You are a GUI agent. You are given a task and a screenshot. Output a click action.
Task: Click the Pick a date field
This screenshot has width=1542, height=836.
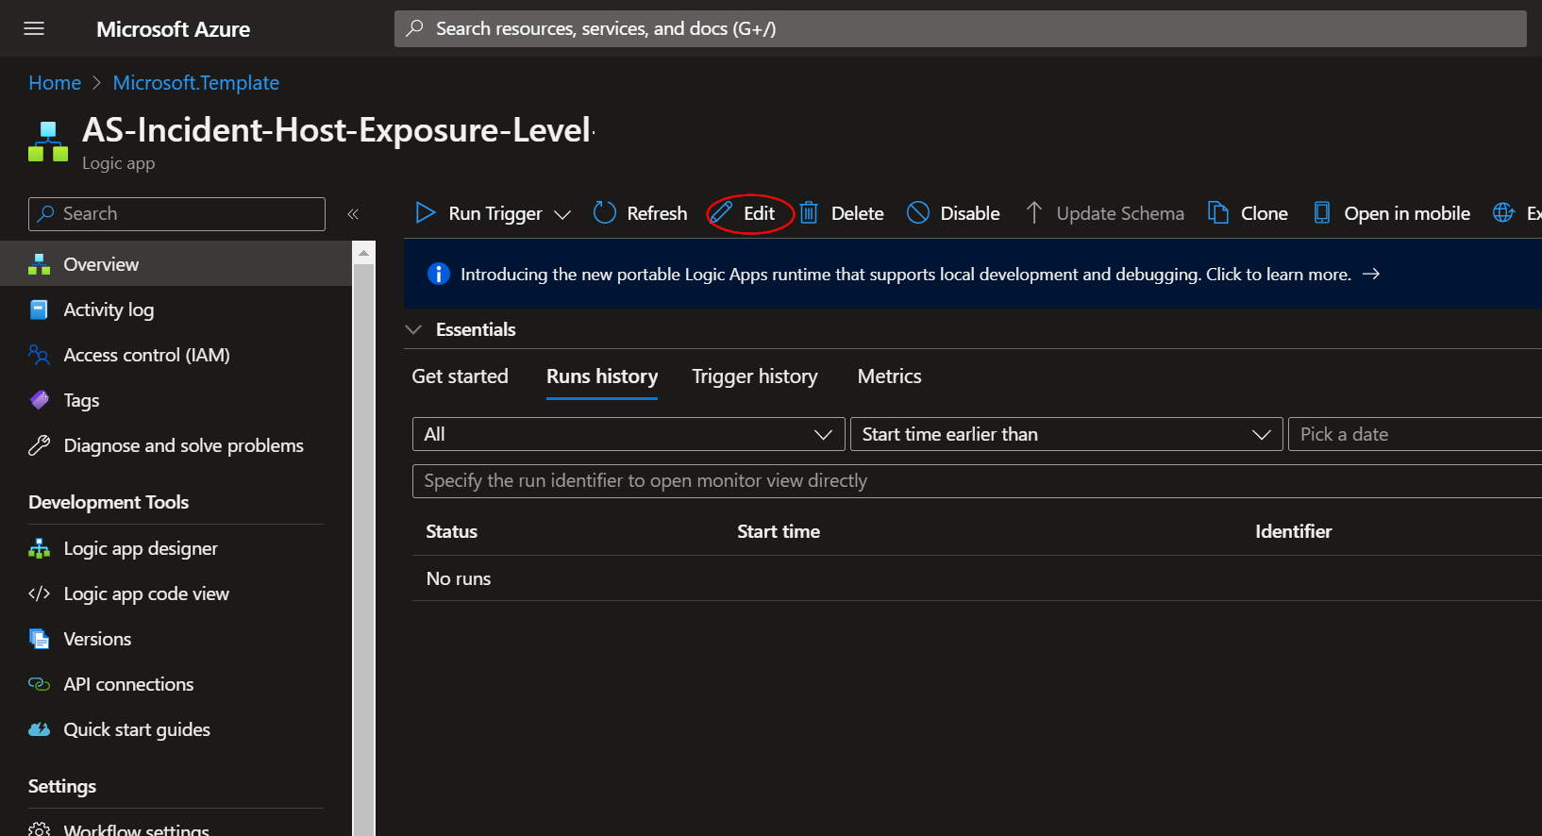click(1415, 434)
